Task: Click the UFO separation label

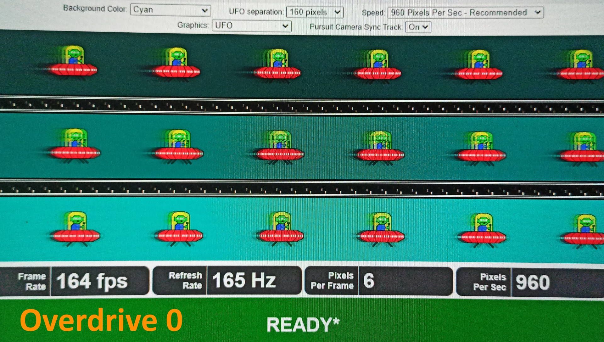Action: (256, 12)
